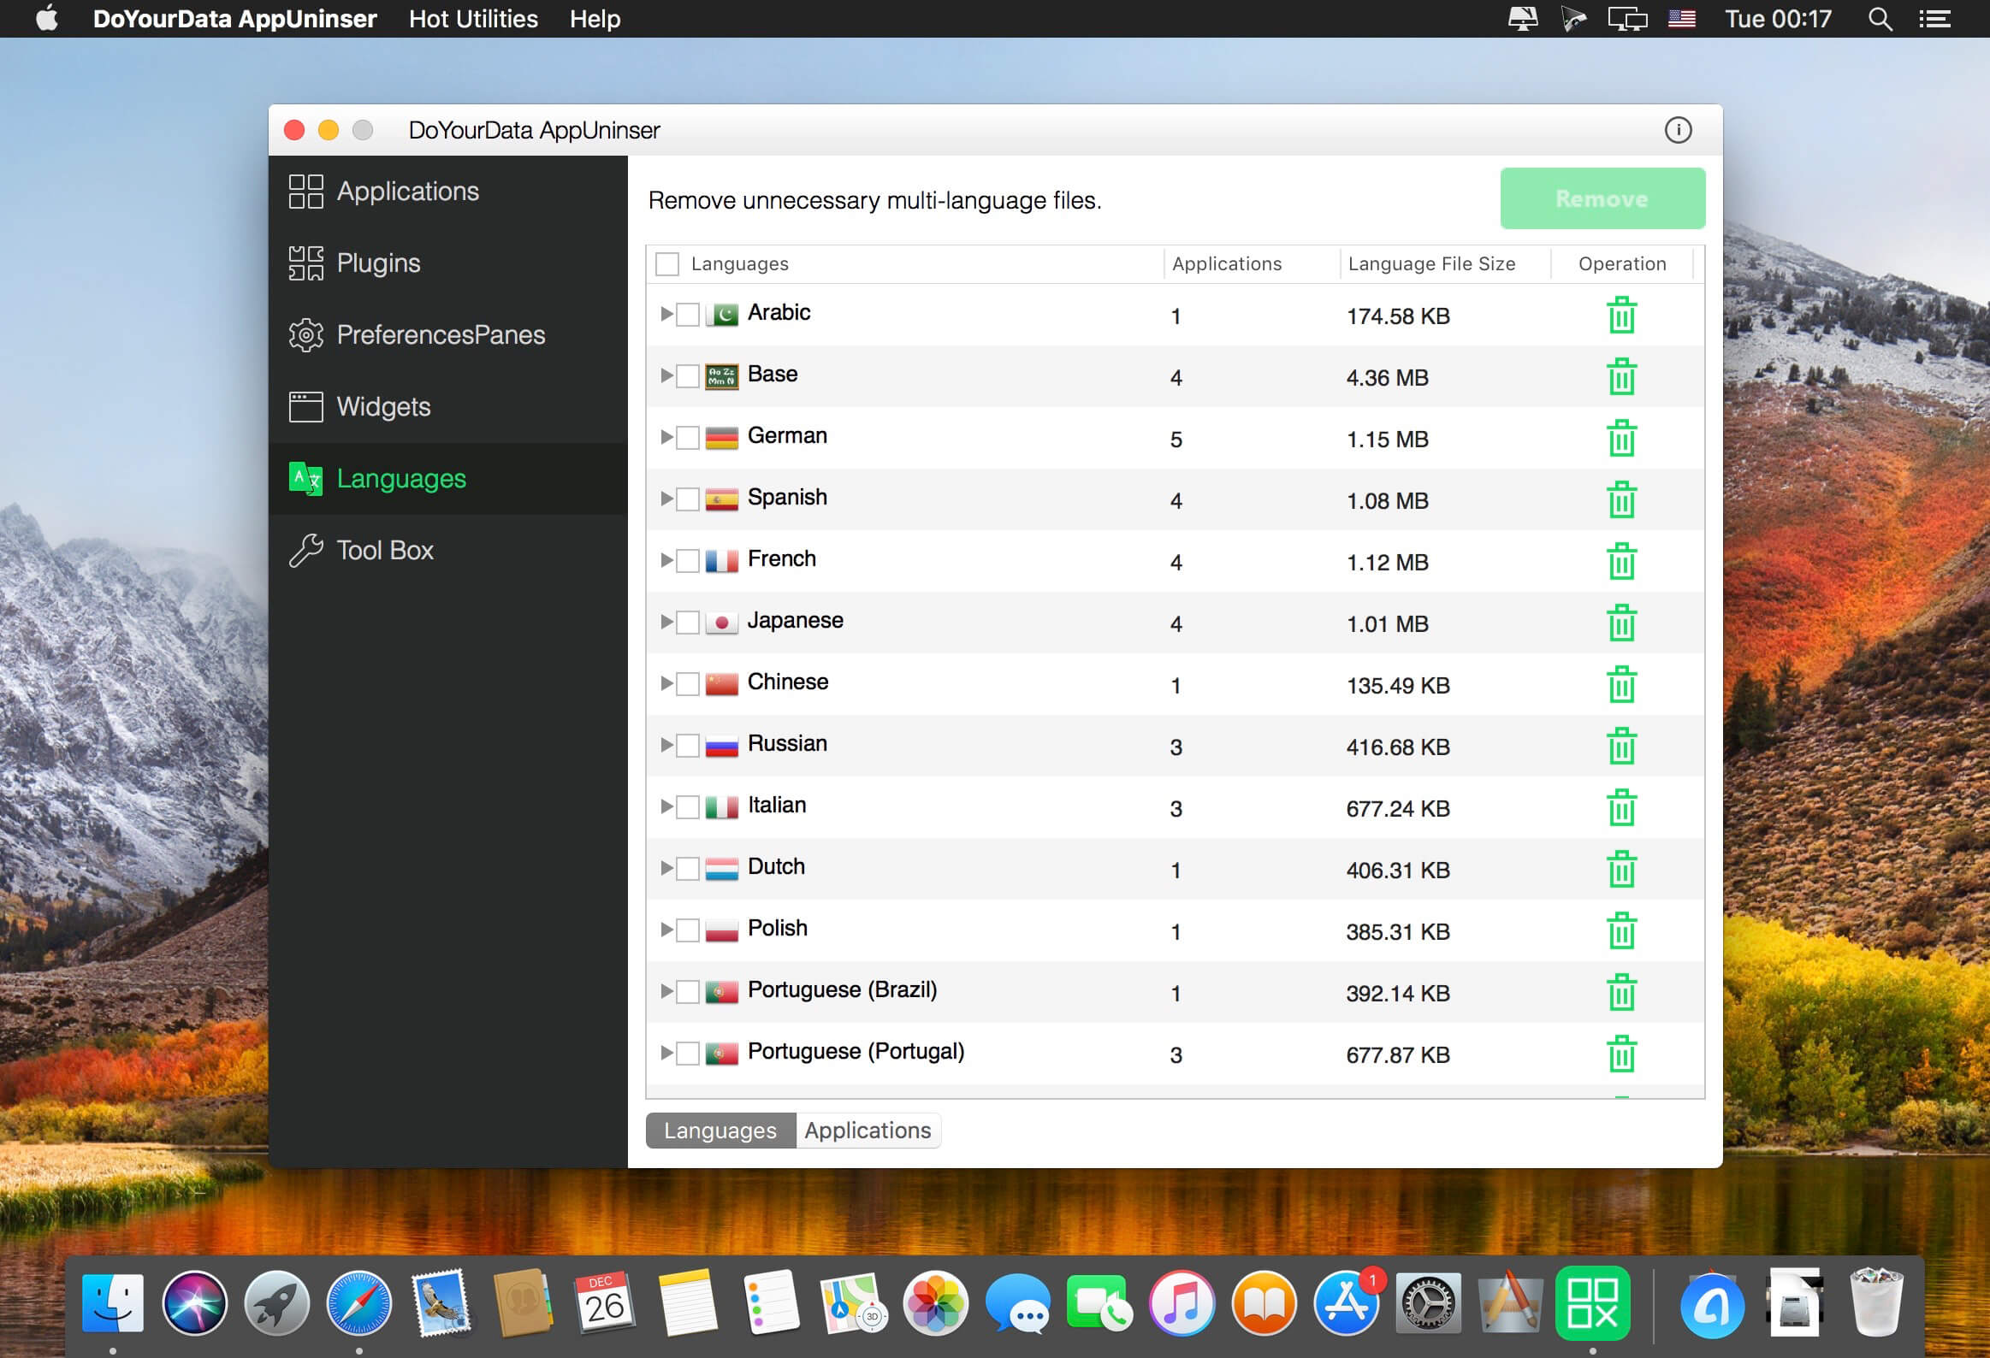The width and height of the screenshot is (1990, 1358).
Task: Expand Portuguese (Brazil) disclosure triangle
Action: click(666, 991)
